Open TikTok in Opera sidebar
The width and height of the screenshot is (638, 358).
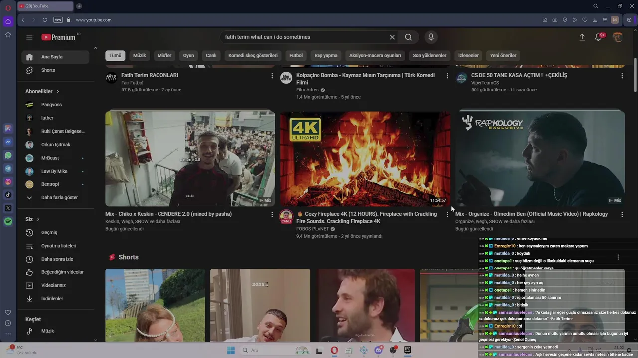click(8, 195)
